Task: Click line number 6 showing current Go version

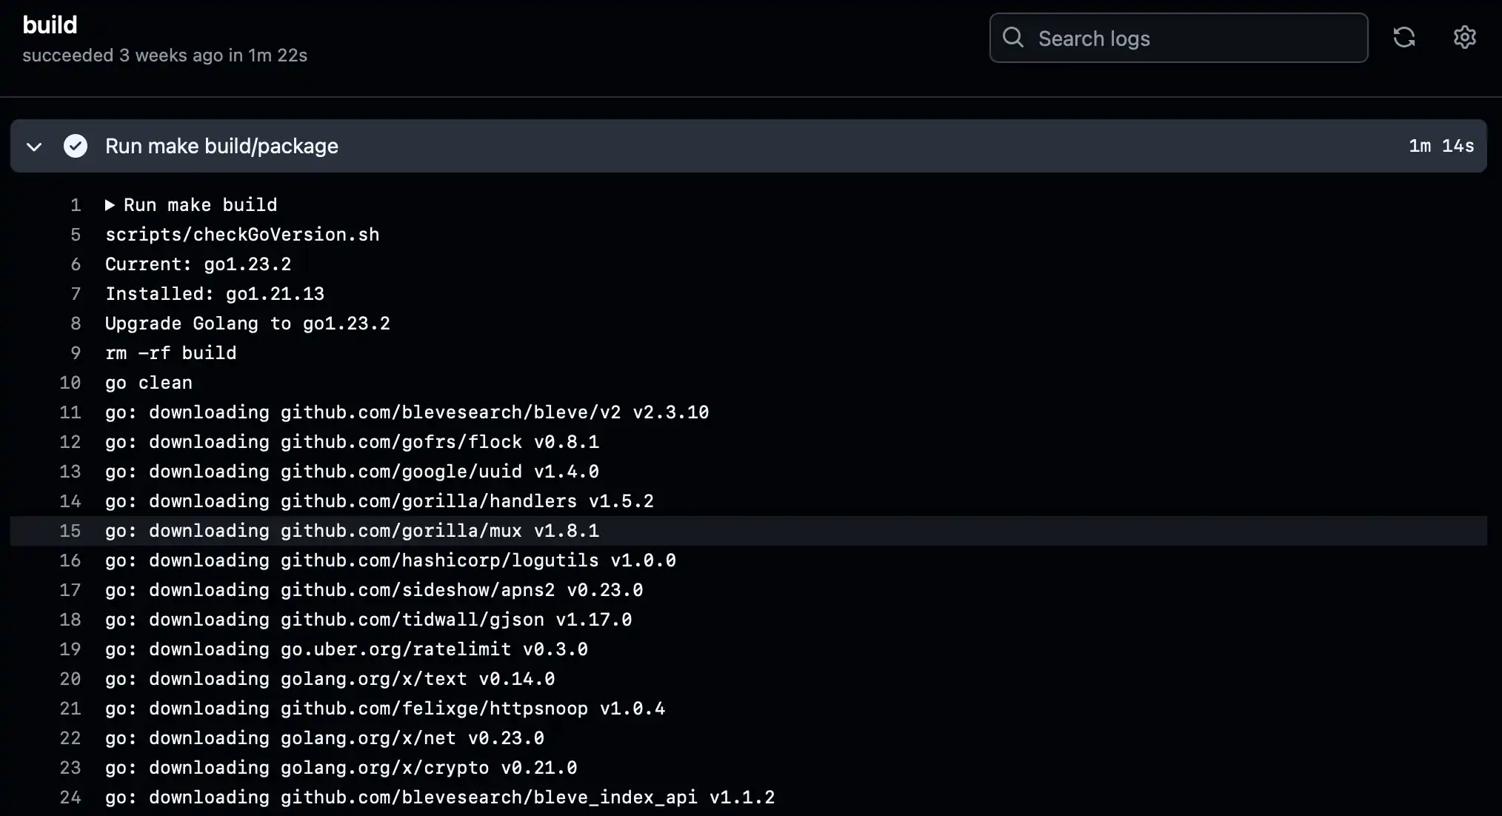Action: 75,264
